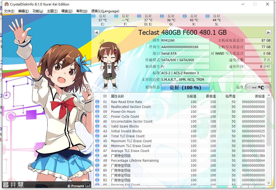Viewport: 276px width, 190px height.
Task: Open the 语言(L)(Language) menu
Action: (105, 11)
